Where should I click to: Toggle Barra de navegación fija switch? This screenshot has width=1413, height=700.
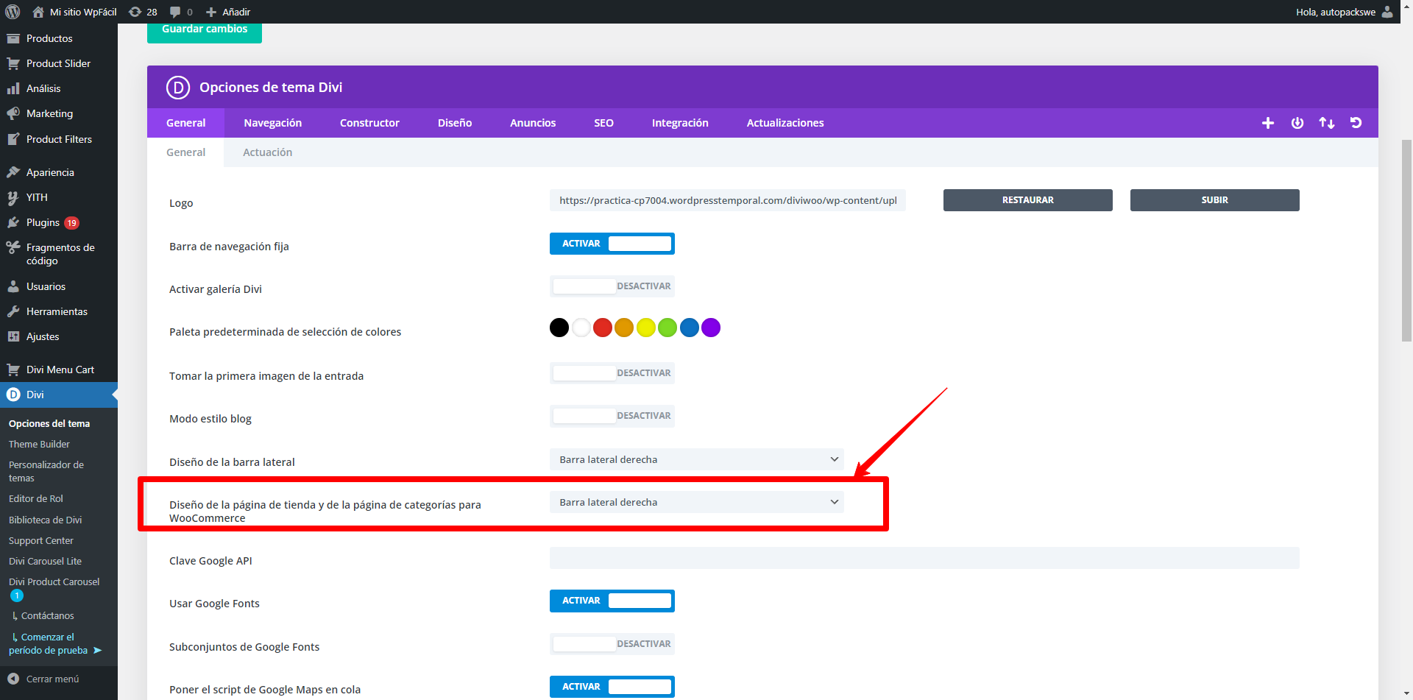[612, 244]
